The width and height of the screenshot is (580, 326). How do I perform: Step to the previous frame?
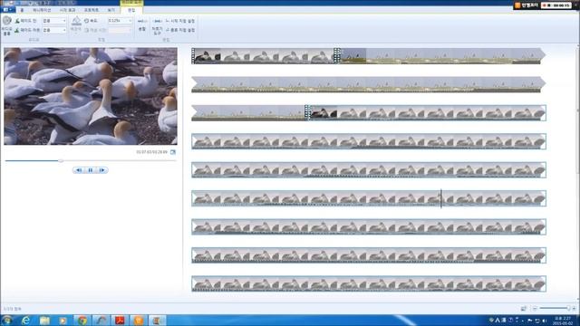[x=79, y=170]
